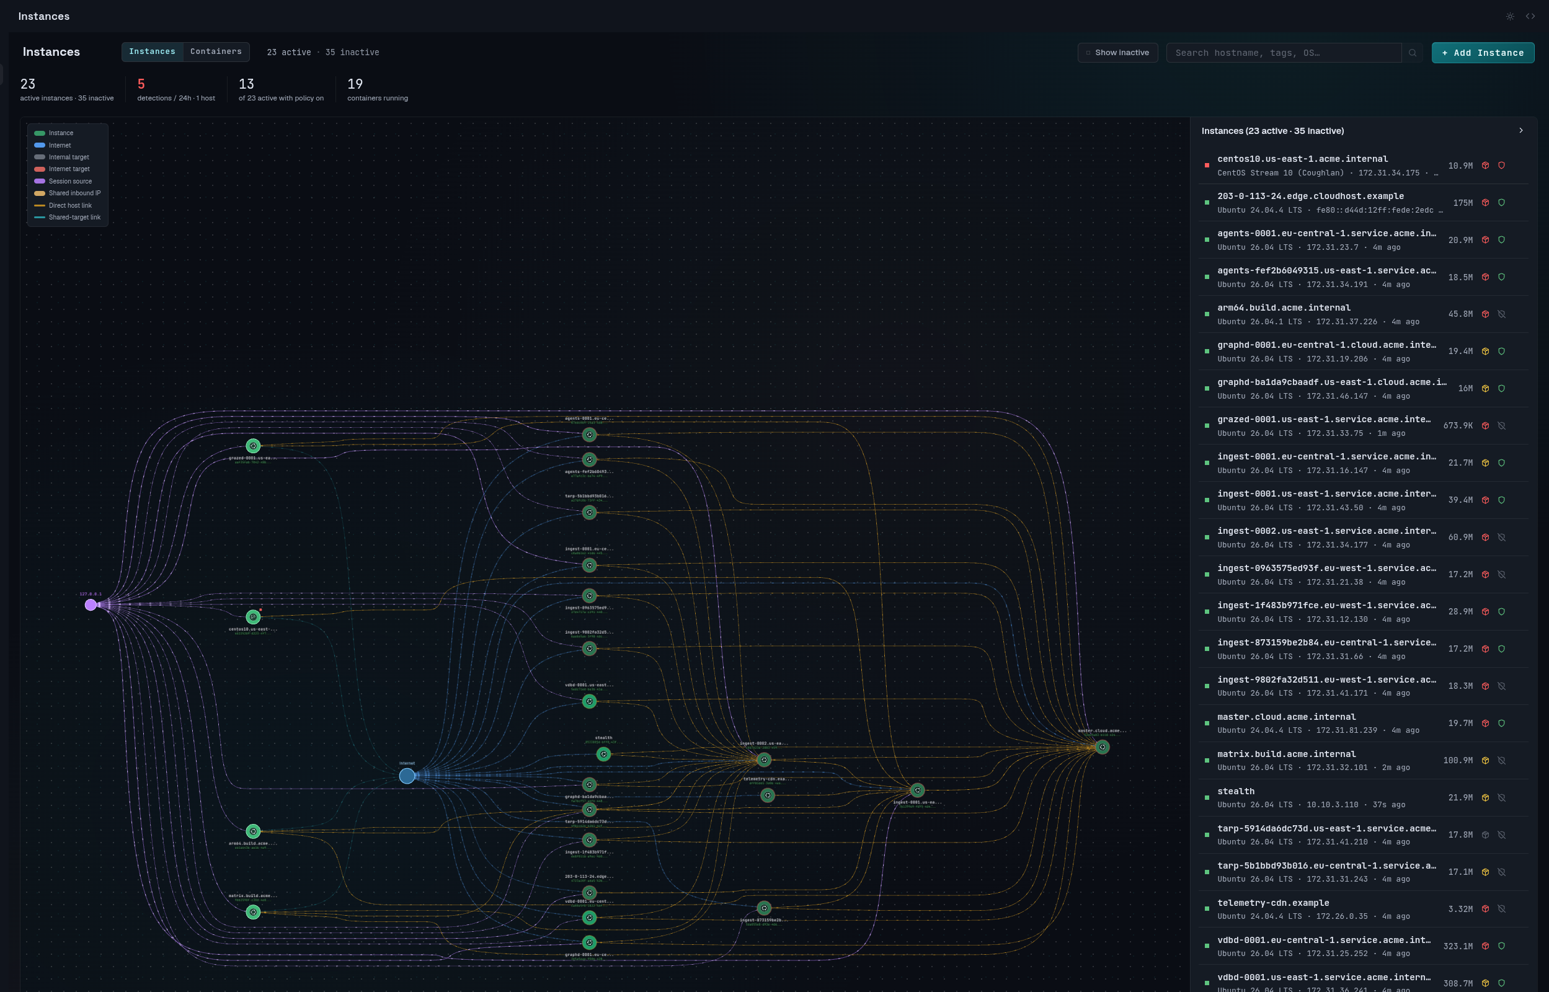Open the telemetry-cdn.example list row
The width and height of the screenshot is (1549, 992).
1363,909
